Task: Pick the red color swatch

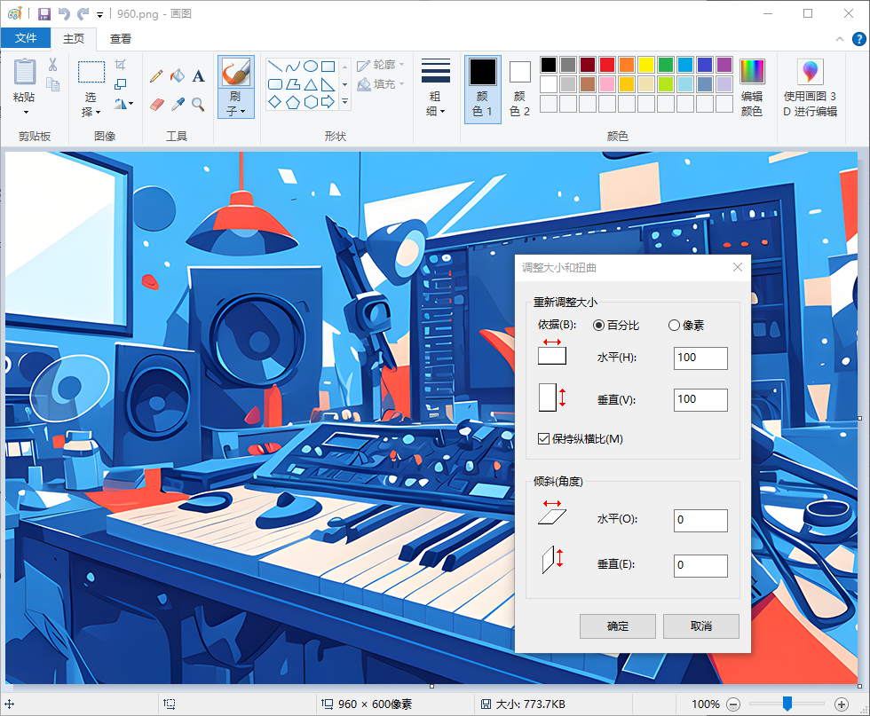Action: pos(607,65)
